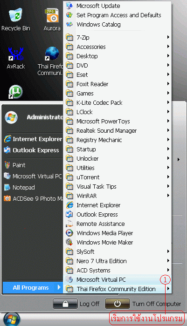Open the uTorrent program folder
The image size is (187, 326).
click(117, 177)
